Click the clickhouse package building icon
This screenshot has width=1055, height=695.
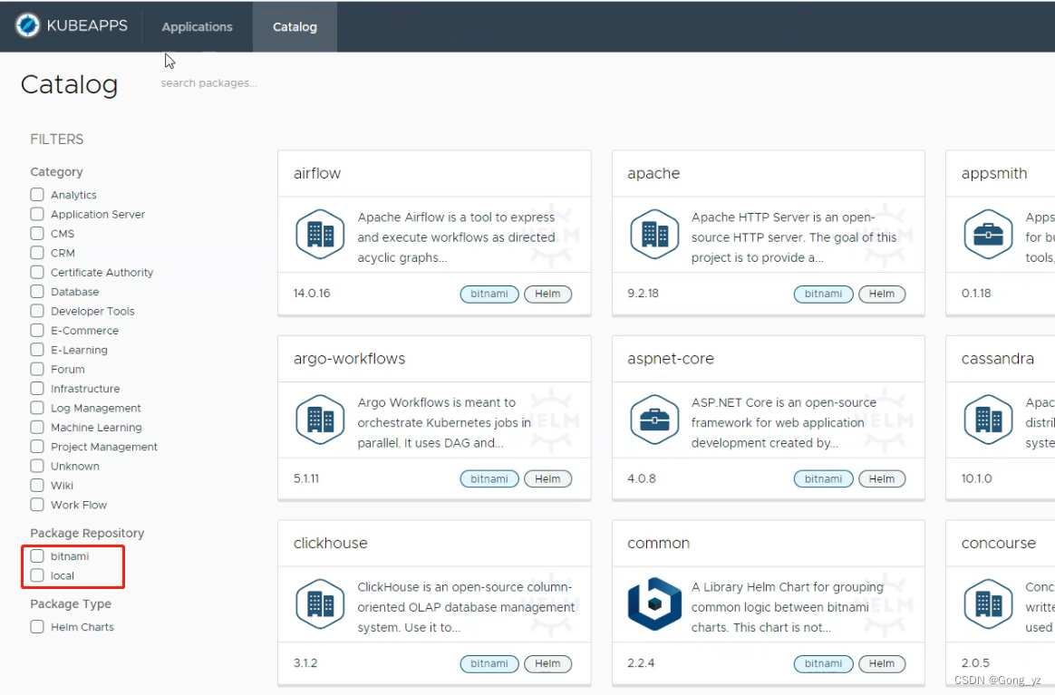320,604
